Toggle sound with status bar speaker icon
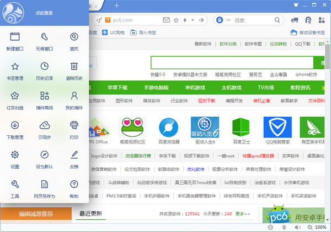 [x=297, y=227]
